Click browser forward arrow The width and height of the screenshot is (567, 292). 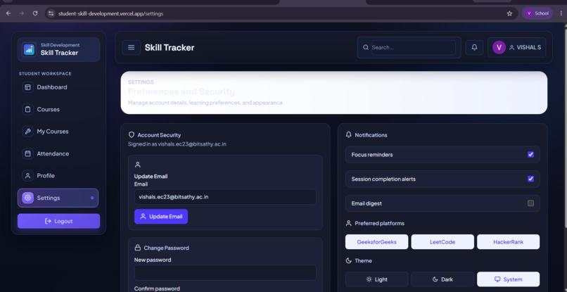(x=22, y=13)
